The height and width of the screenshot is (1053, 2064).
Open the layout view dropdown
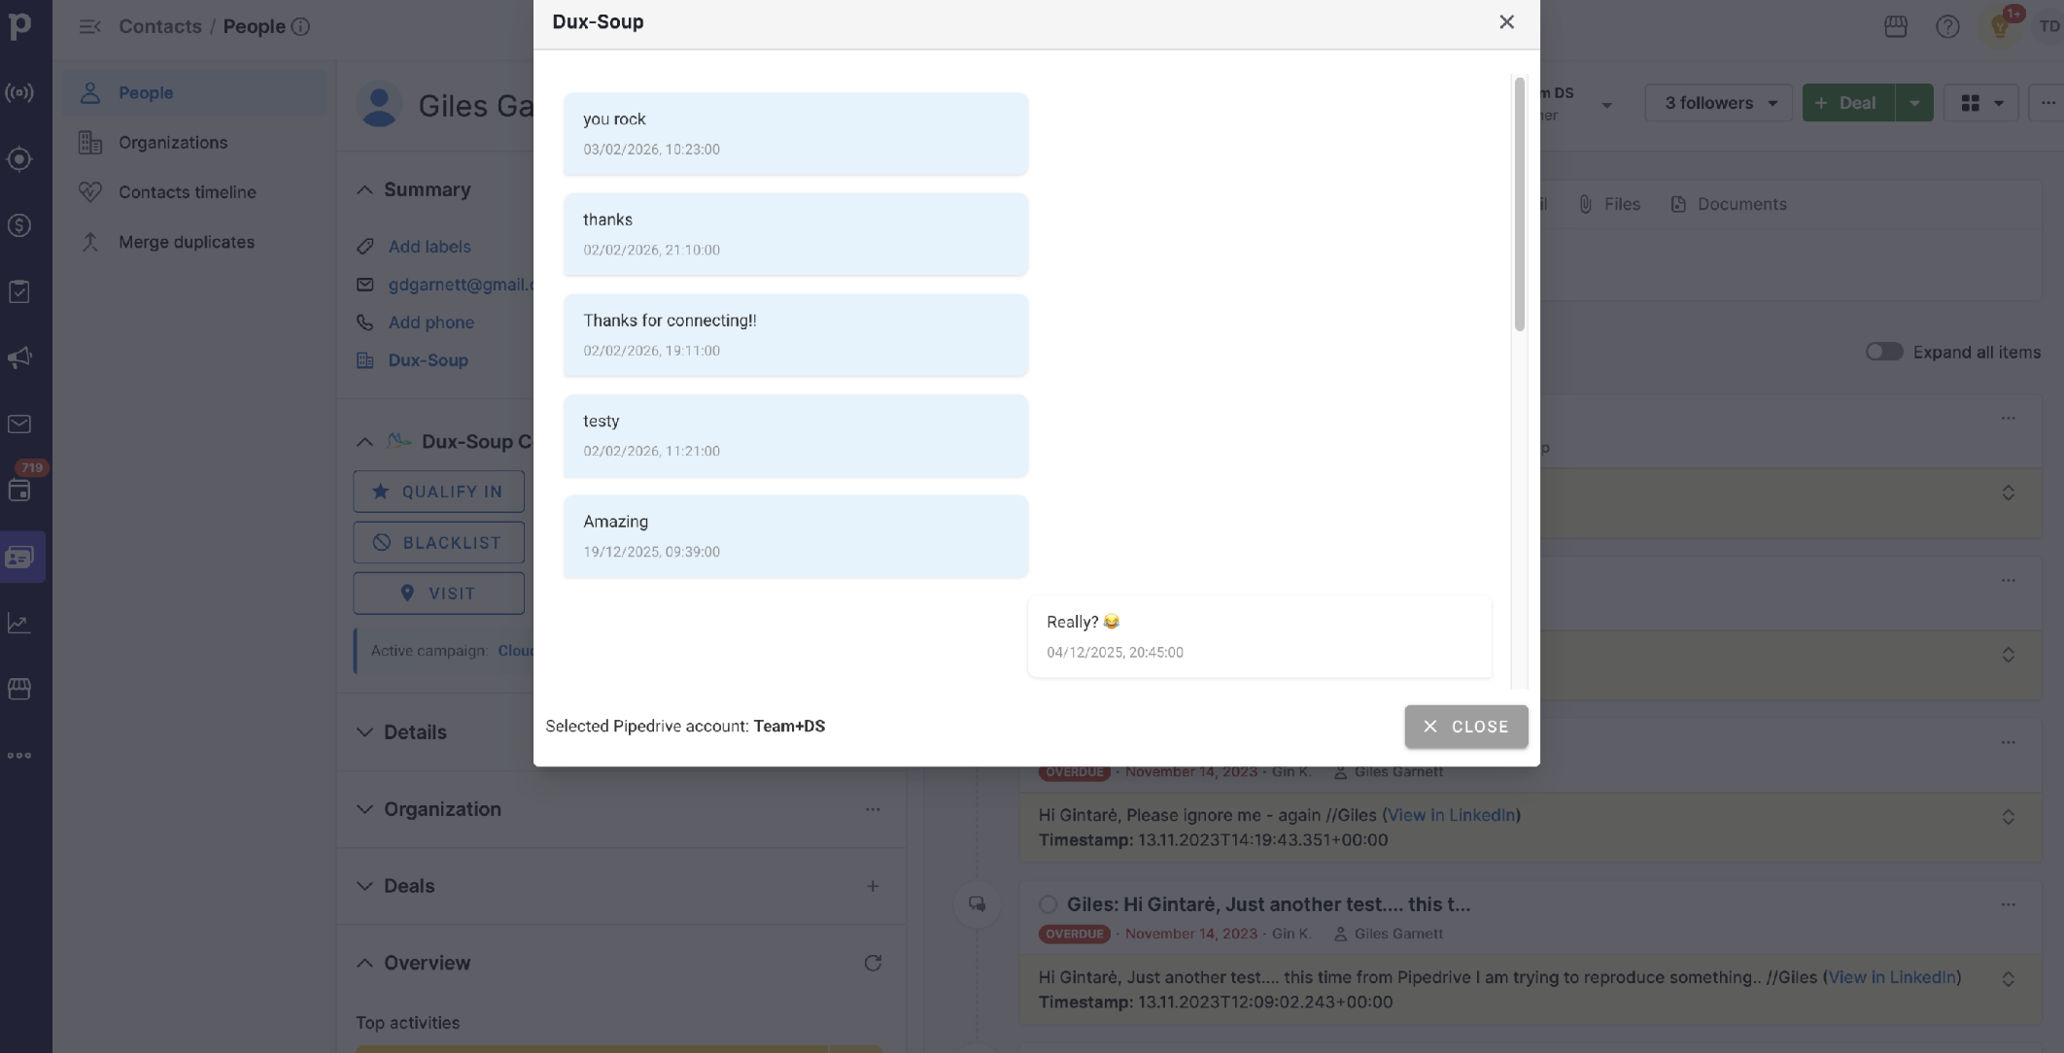(1981, 102)
